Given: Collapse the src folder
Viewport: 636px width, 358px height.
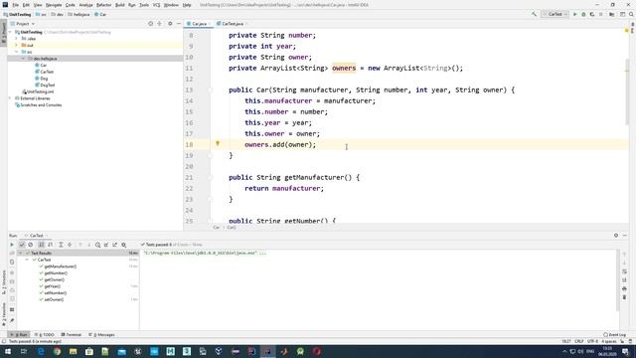Looking at the screenshot, I should tap(17, 52).
